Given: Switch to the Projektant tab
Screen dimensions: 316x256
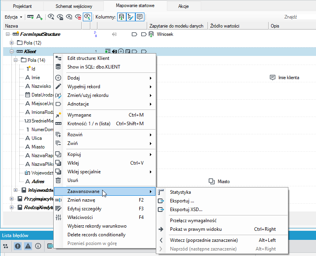Looking at the screenshot, I should coord(22,6).
